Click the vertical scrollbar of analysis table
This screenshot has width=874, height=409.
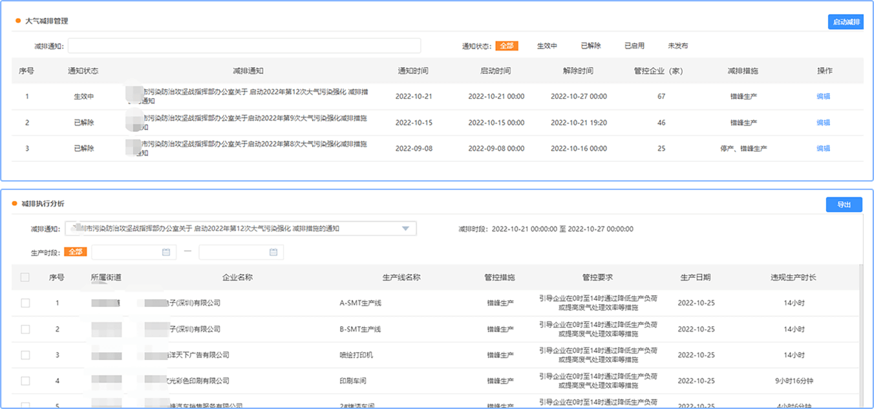tap(860, 323)
